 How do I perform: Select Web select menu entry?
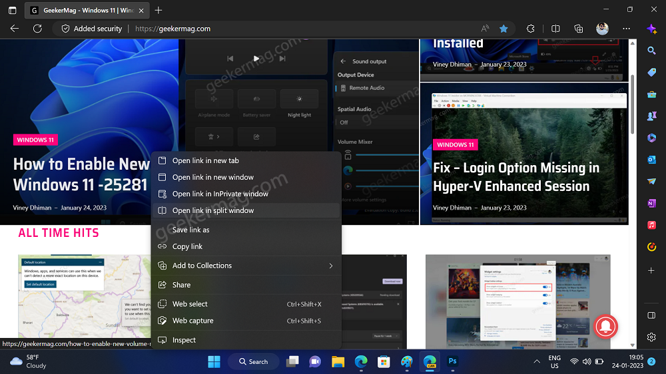click(246, 304)
